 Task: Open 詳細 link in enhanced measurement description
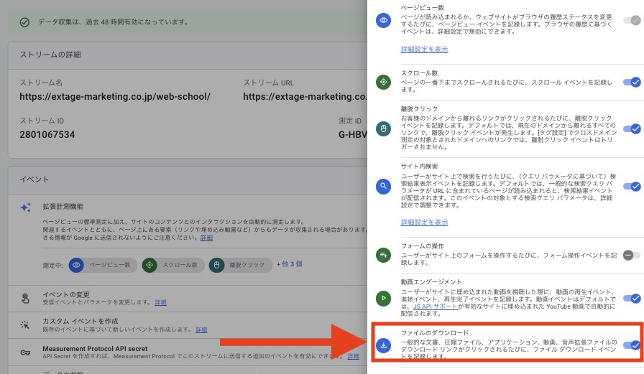(206, 238)
